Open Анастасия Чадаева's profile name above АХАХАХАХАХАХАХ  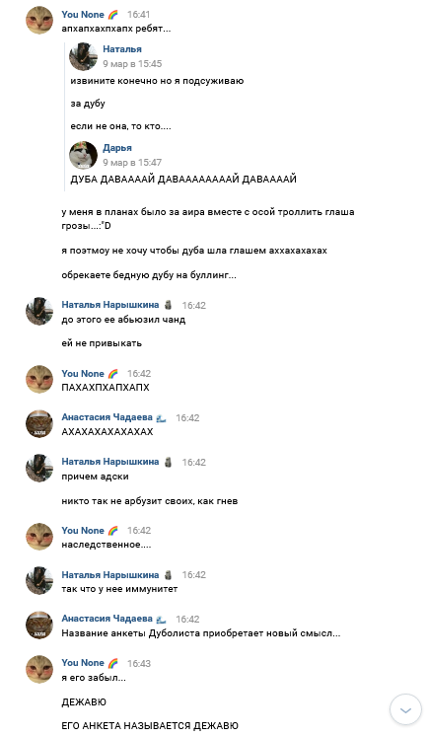tap(107, 417)
